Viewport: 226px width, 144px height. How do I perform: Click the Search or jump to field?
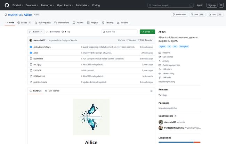(x=170, y=5)
